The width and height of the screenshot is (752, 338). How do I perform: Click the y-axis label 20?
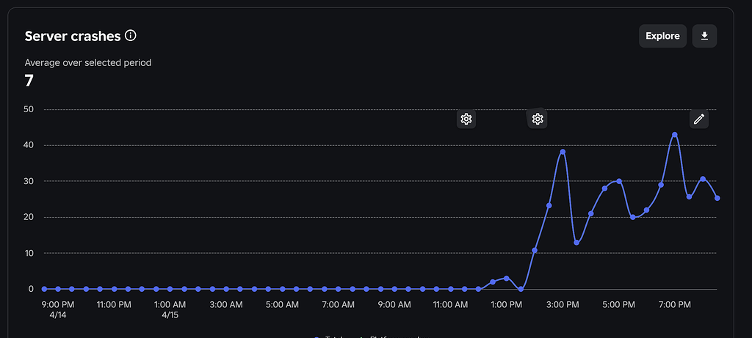[29, 217]
